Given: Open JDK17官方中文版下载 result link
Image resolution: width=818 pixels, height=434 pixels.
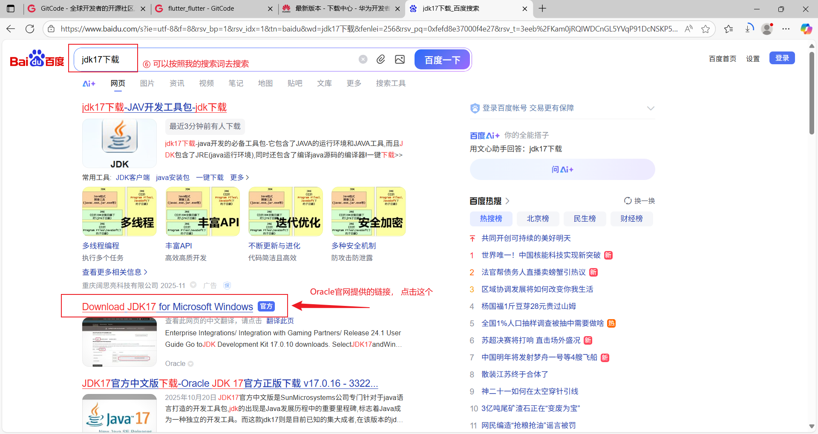Looking at the screenshot, I should point(230,383).
